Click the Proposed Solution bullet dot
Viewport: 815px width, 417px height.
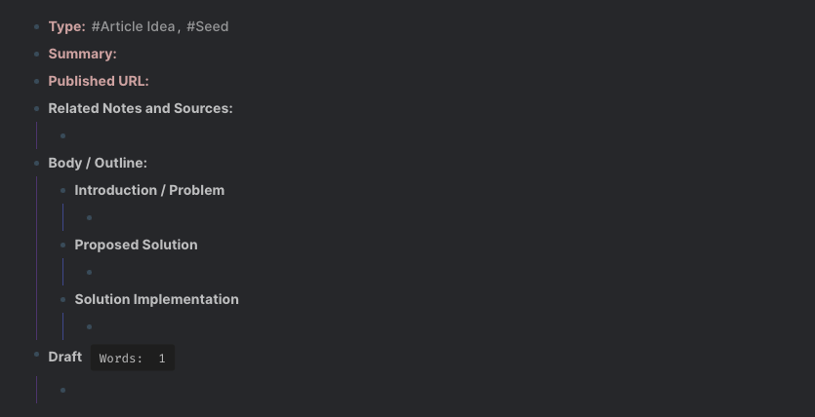tap(63, 245)
